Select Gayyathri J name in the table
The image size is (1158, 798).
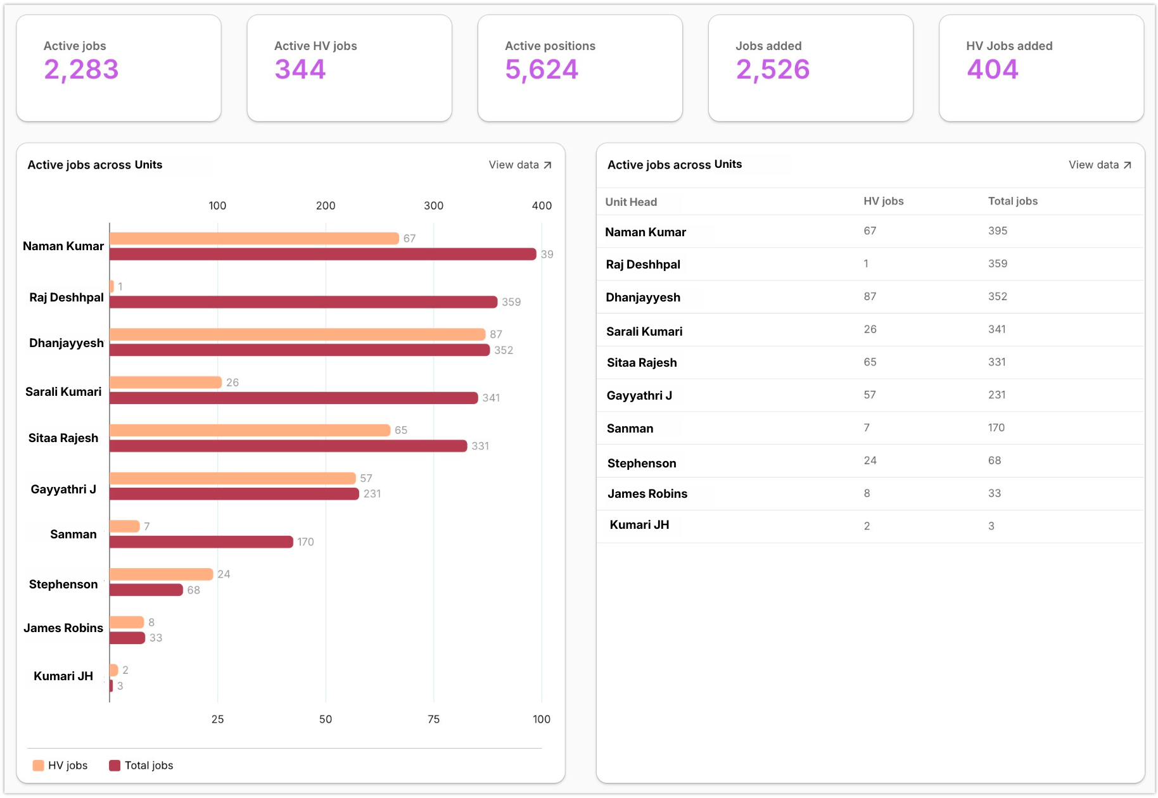[639, 395]
